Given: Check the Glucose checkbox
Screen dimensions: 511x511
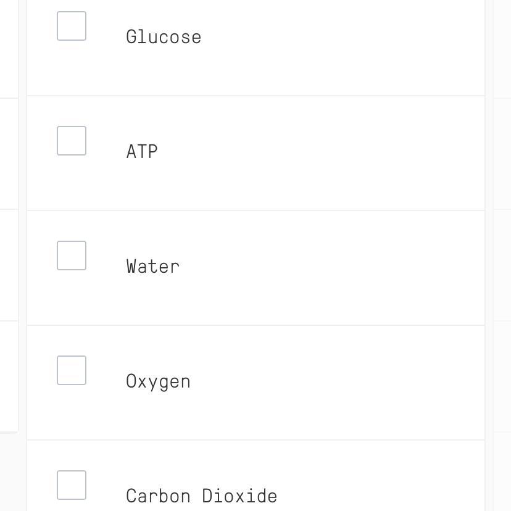Looking at the screenshot, I should coord(72,26).
